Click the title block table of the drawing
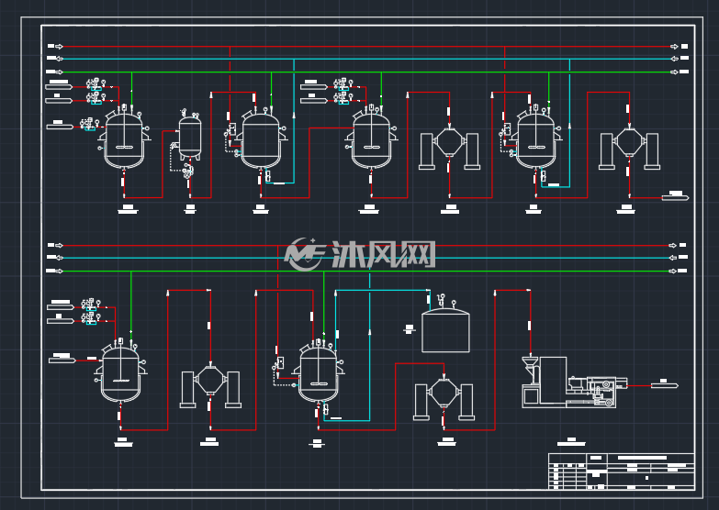The image size is (719, 510). point(622,471)
